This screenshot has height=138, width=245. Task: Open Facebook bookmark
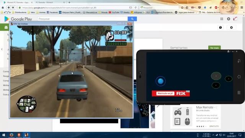coord(52,12)
